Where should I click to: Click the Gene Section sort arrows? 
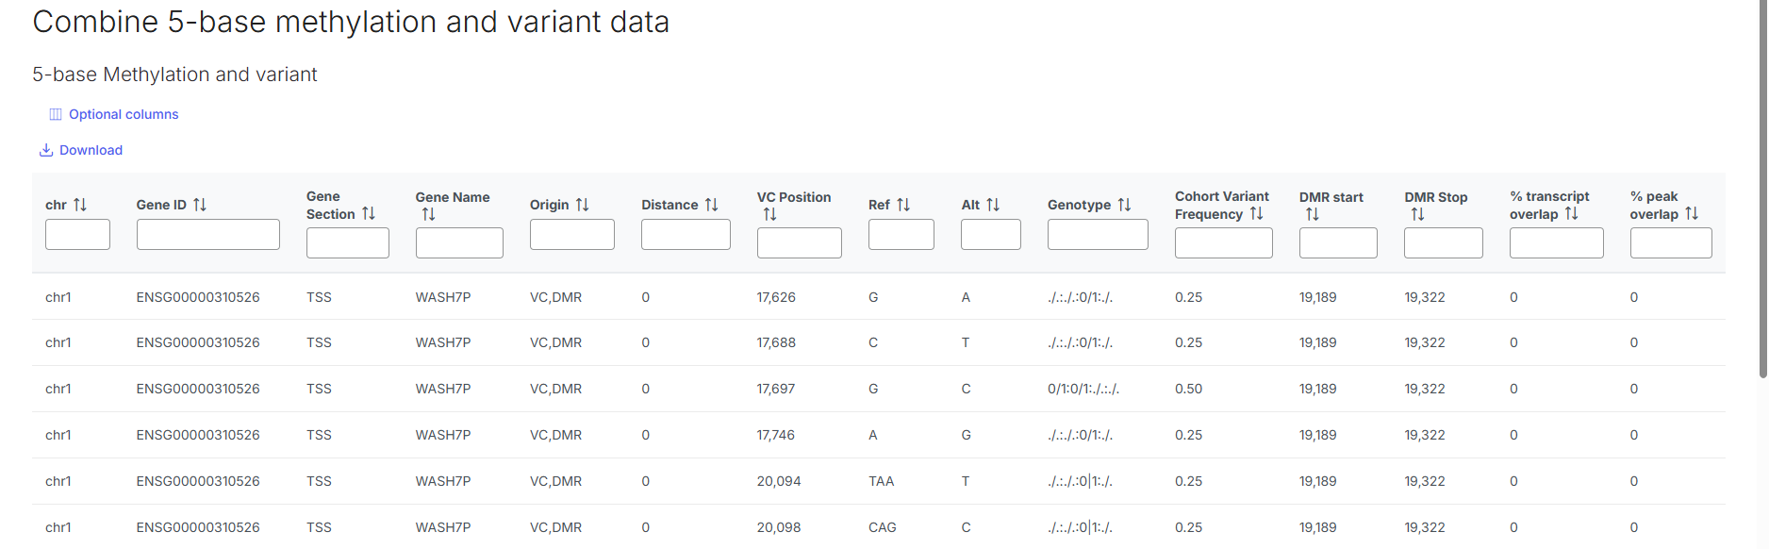coord(369,214)
